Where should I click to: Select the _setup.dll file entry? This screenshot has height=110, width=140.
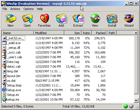tap(14, 48)
